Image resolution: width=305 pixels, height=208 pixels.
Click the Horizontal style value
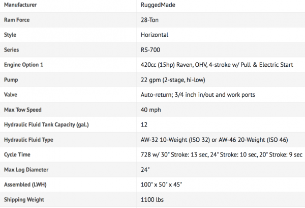click(x=155, y=35)
